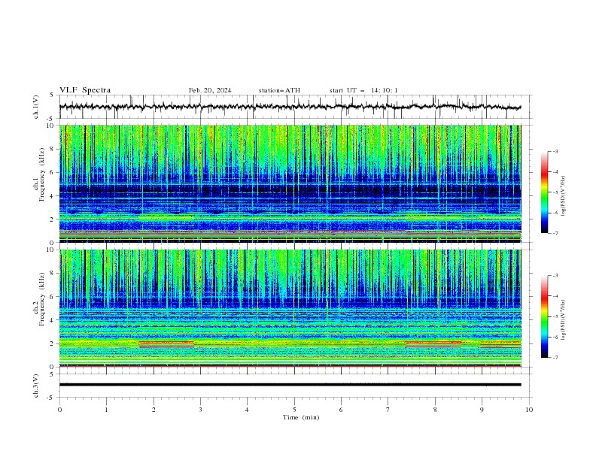Image resolution: width=596 pixels, height=460 pixels.
Task: Select the date text "Feb. 20, 2024"
Action: coord(210,90)
